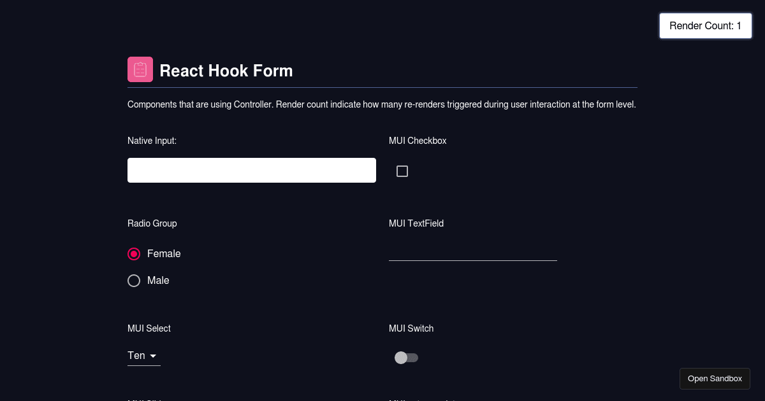Click the switch thumb knob
This screenshot has height=401, width=765.
coord(400,357)
